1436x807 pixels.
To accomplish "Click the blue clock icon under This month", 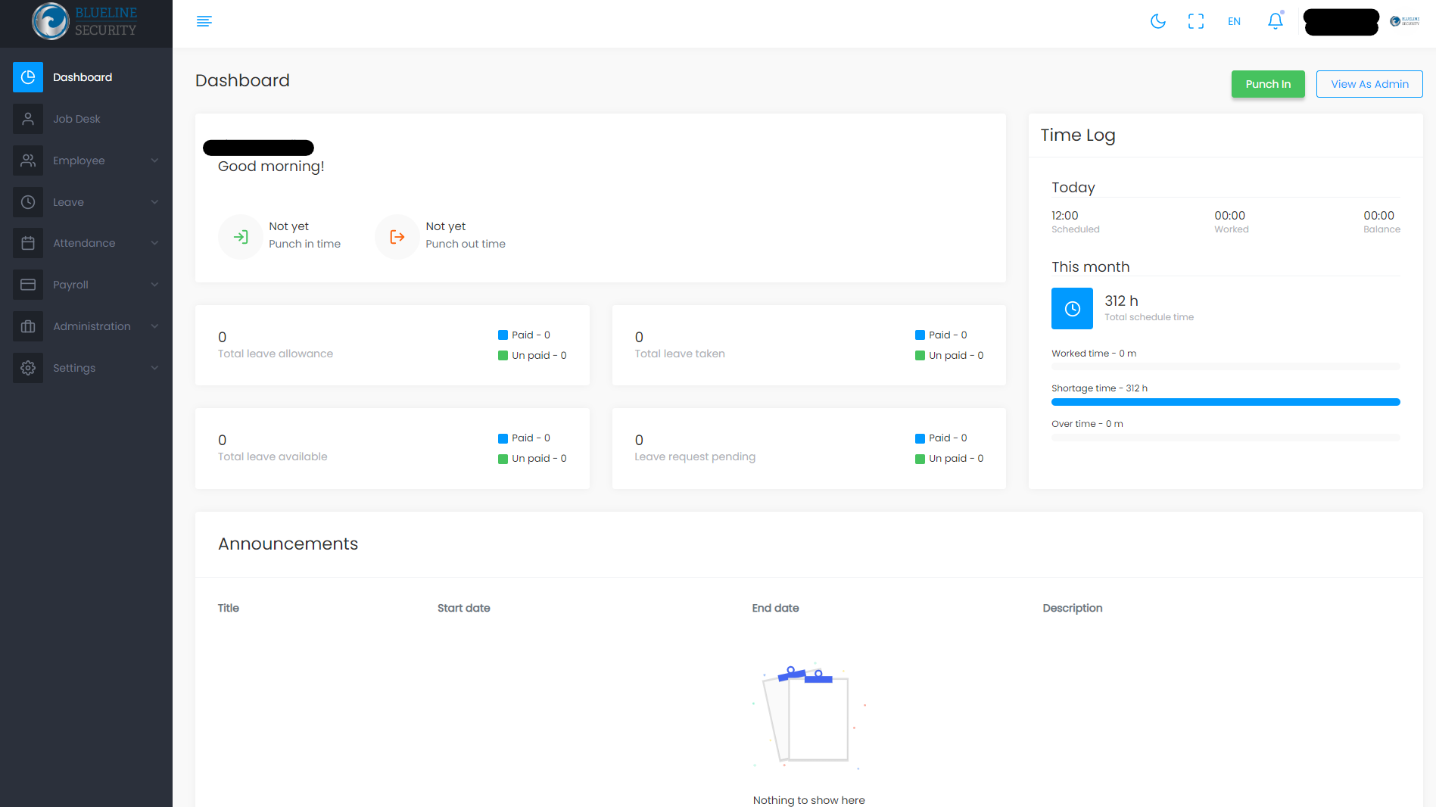I will tap(1072, 308).
